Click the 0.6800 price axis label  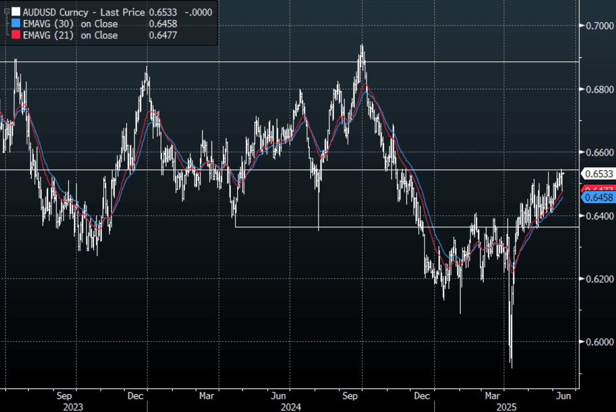598,89
